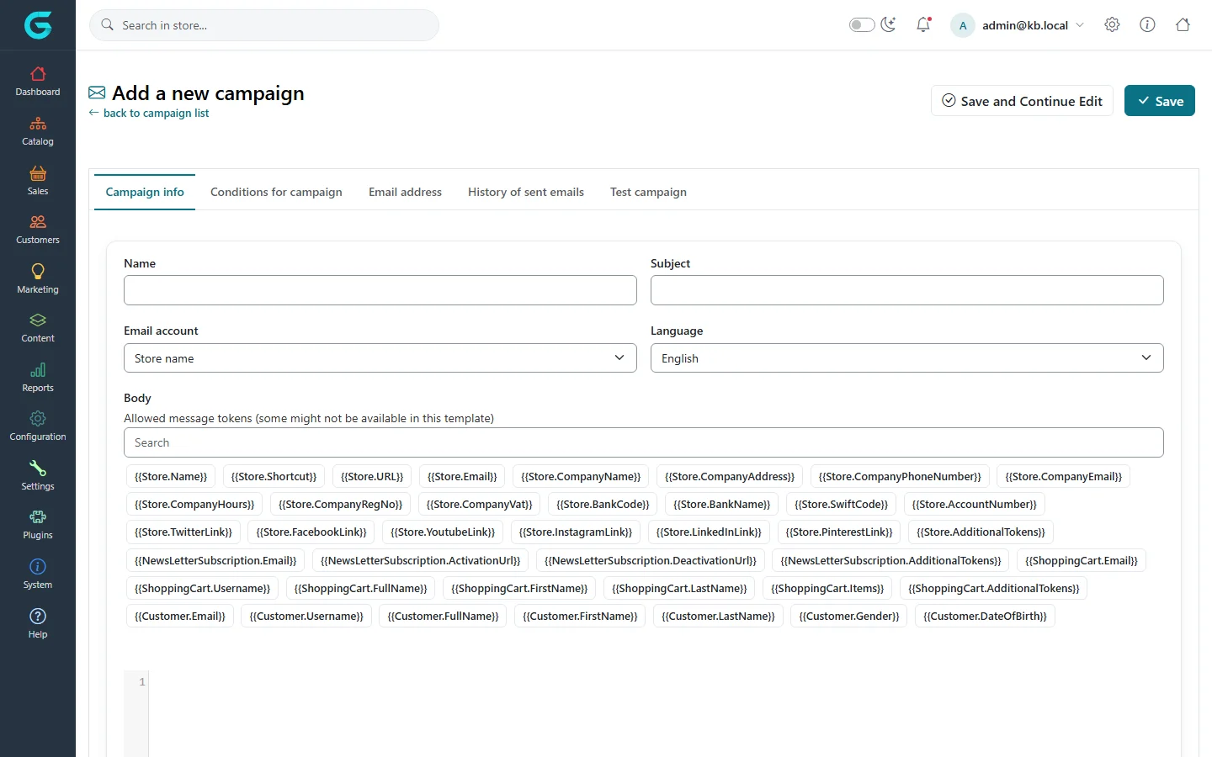The image size is (1212, 757).
Task: Open the Email account dropdown
Action: (x=380, y=358)
